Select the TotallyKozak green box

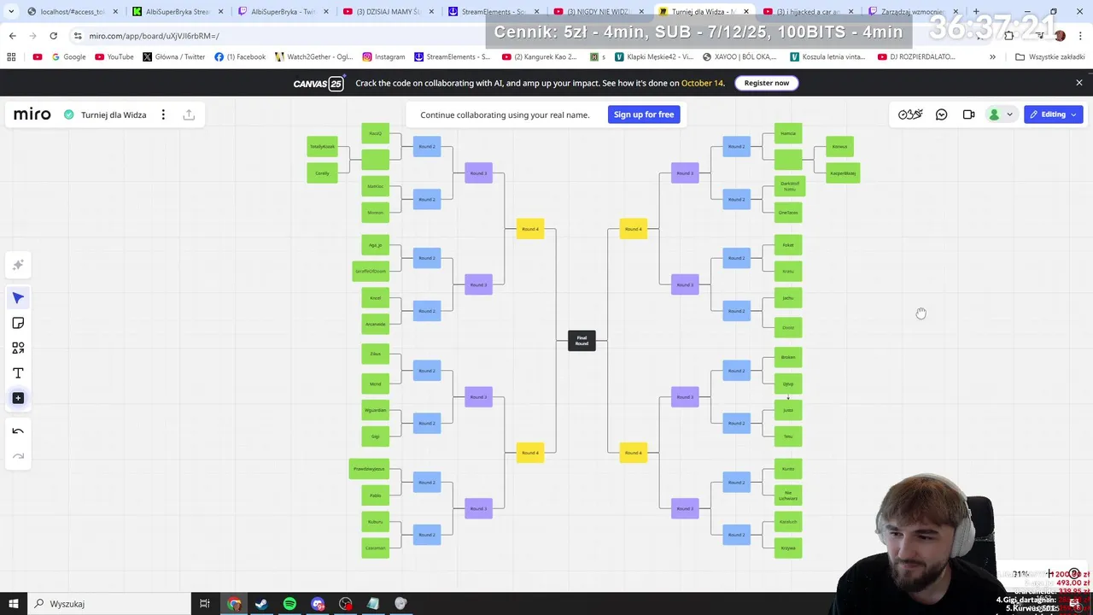tap(322, 147)
